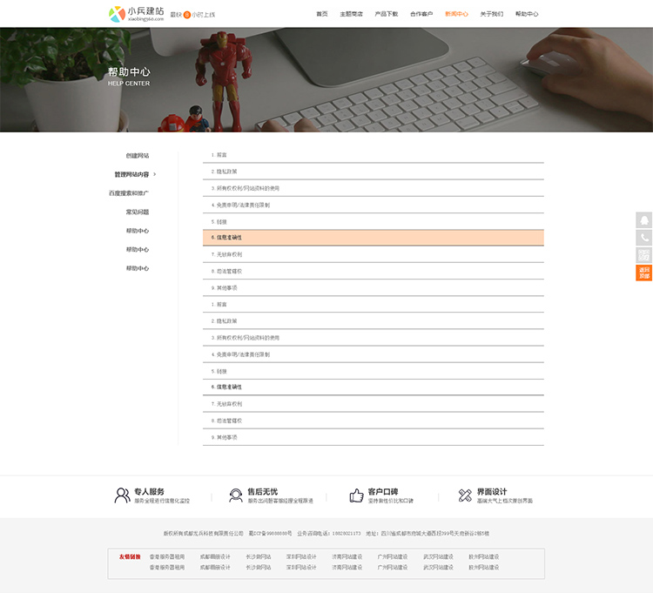The image size is (653, 593).
Task: Select the 新闻中心 navigation item
Action: pyautogui.click(x=456, y=14)
